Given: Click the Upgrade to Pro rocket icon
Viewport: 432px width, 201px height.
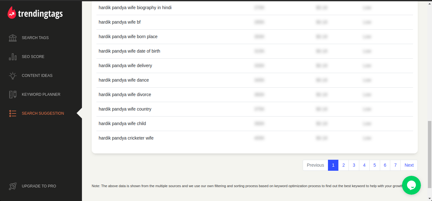Looking at the screenshot, I should tap(13, 186).
